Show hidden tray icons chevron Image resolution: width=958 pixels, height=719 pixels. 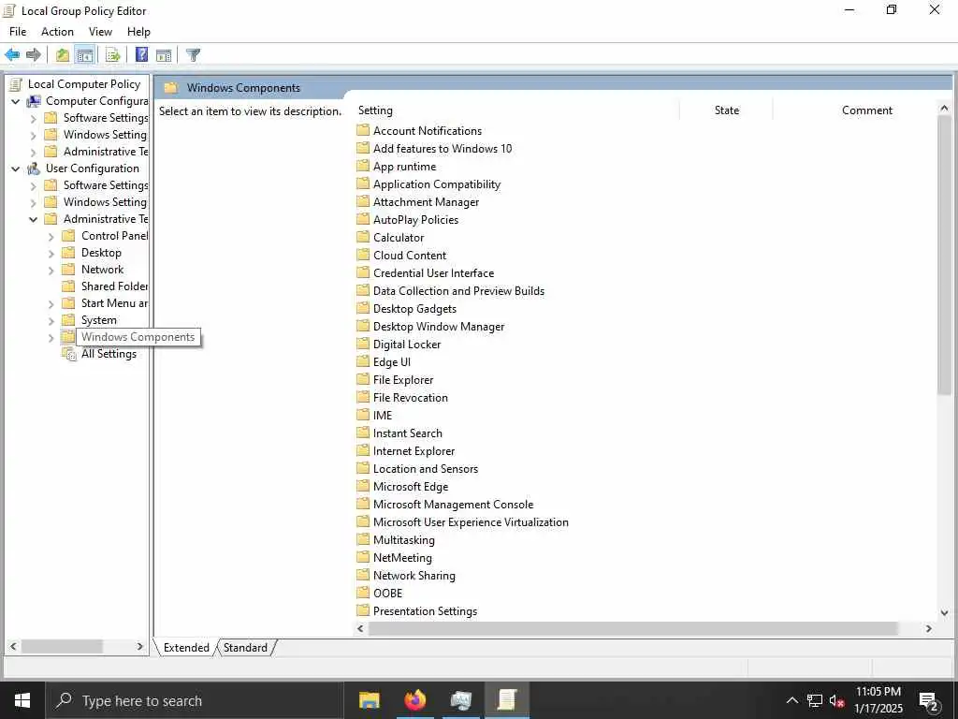tap(791, 700)
